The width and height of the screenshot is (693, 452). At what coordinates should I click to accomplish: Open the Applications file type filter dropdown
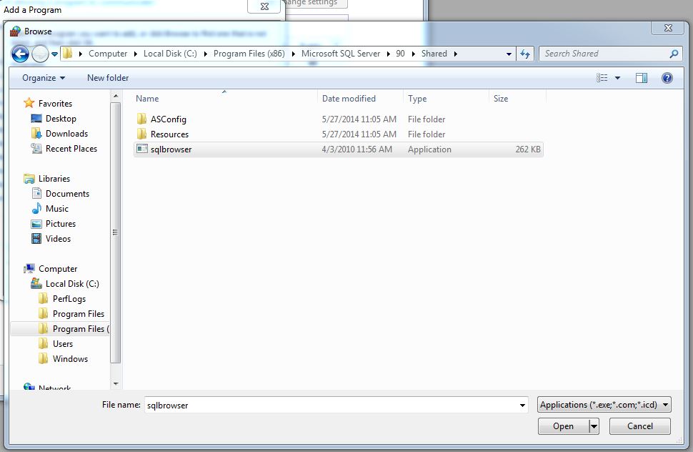[604, 405]
